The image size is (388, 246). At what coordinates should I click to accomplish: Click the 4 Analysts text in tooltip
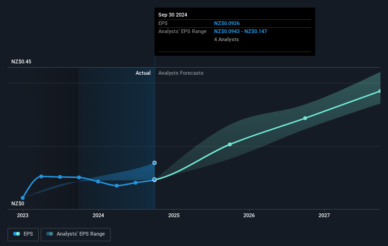pos(226,39)
